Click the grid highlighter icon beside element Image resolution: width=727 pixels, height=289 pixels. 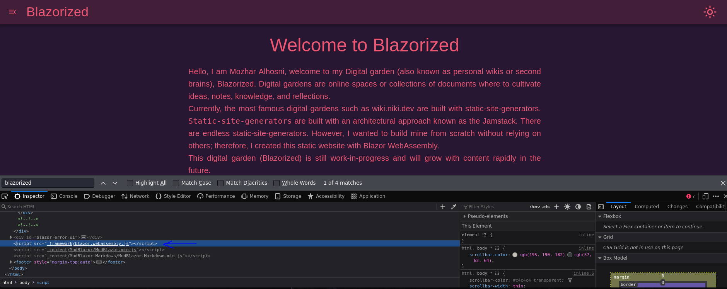click(484, 235)
